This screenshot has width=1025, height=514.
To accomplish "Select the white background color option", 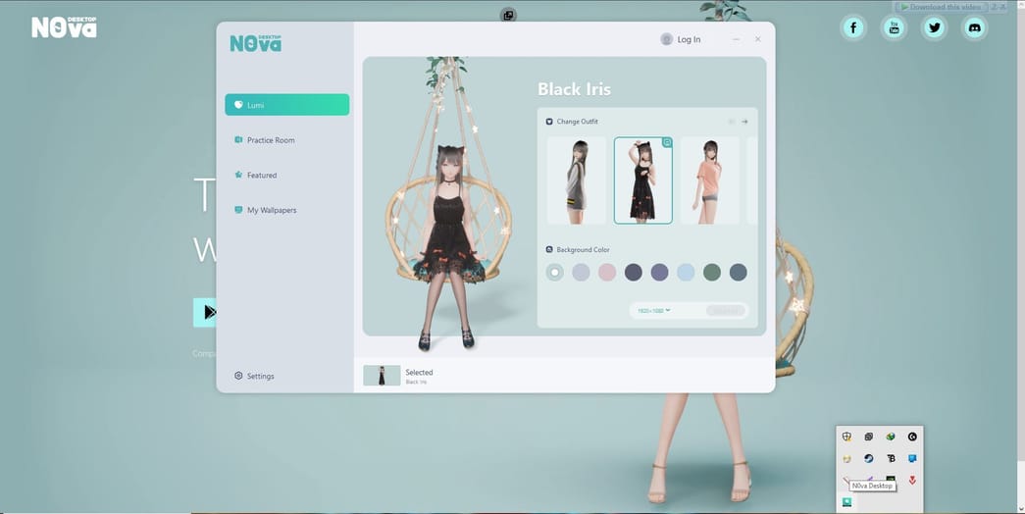I will pyautogui.click(x=555, y=273).
